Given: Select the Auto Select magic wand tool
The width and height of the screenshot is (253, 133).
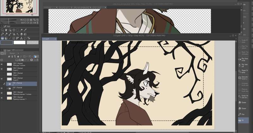Looking at the screenshot, I should [x=22, y=30].
